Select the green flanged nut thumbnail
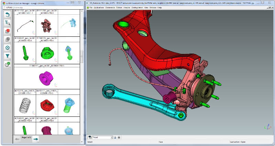 [47, 53]
